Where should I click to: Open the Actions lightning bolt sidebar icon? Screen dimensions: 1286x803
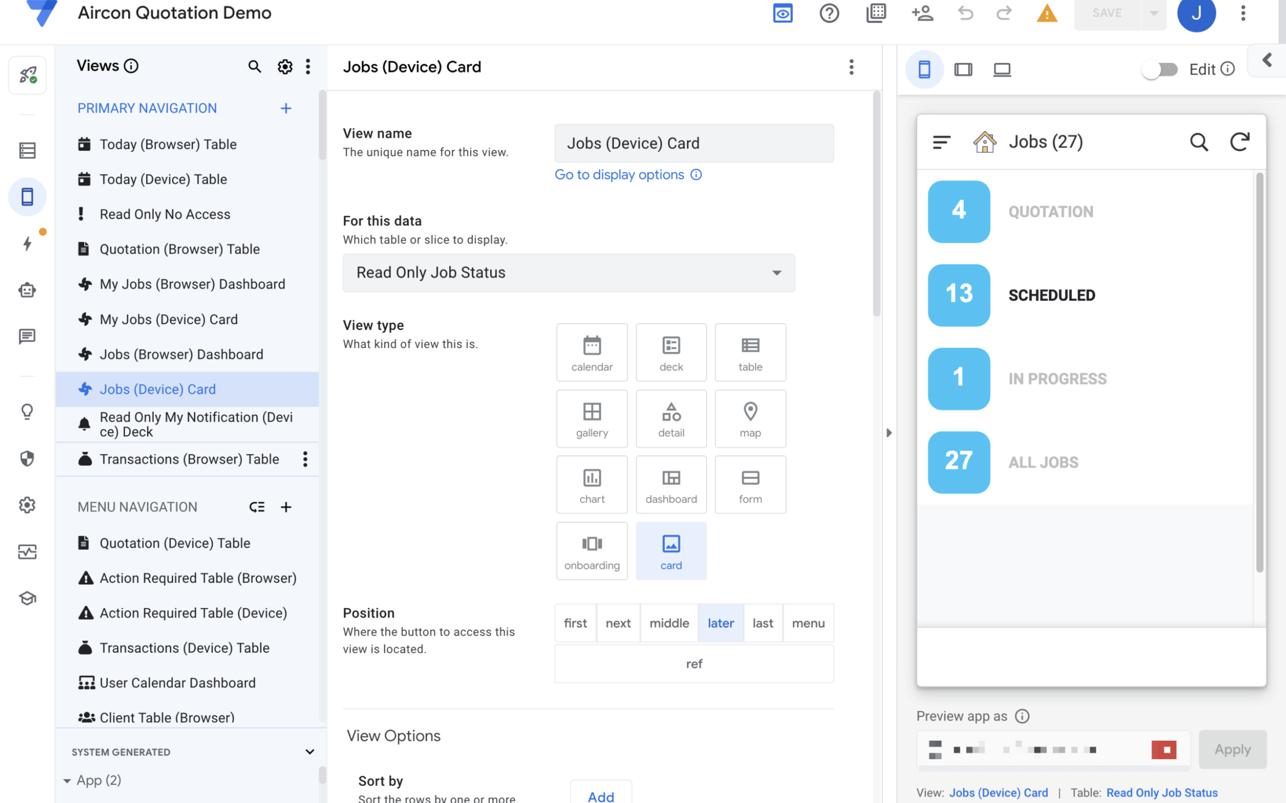28,243
